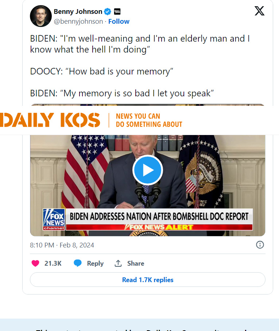Open the Read 1.7K replies button
Screen dimensions: 279x331
click(148, 280)
